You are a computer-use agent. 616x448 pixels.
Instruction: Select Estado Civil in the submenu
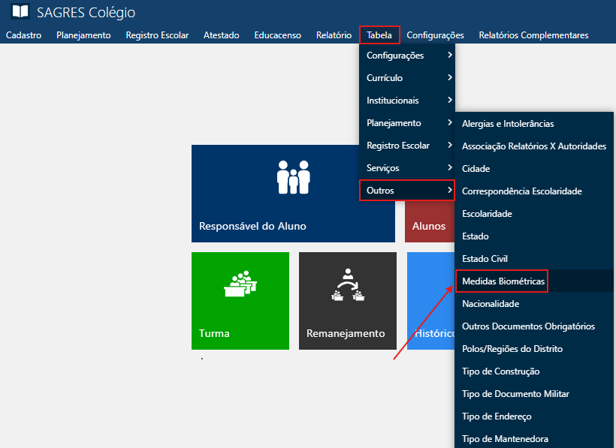click(x=485, y=259)
